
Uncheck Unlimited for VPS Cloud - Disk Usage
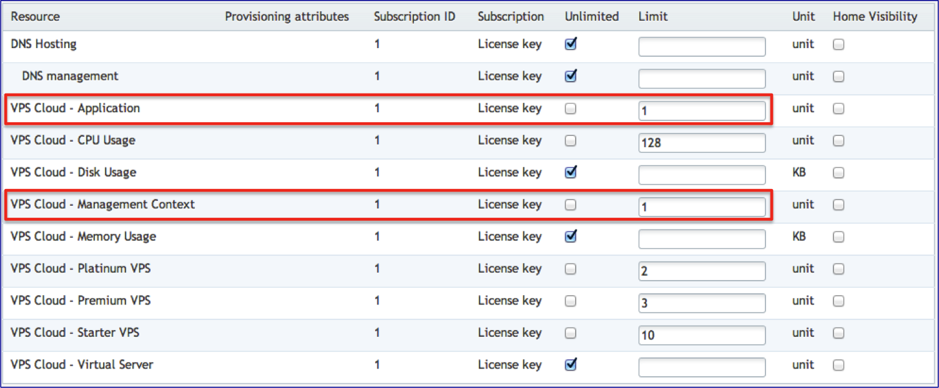click(x=571, y=172)
